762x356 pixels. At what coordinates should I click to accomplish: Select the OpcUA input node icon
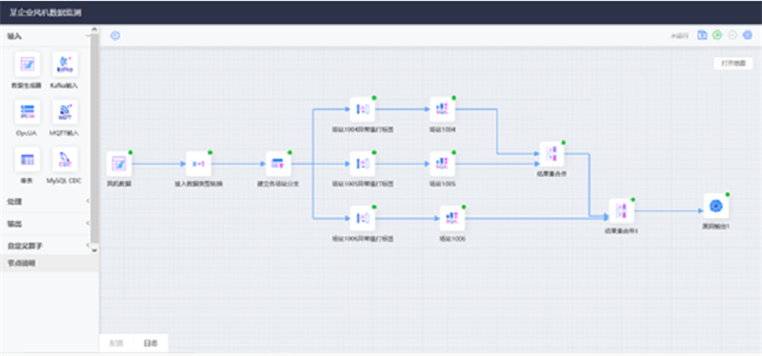[x=28, y=111]
